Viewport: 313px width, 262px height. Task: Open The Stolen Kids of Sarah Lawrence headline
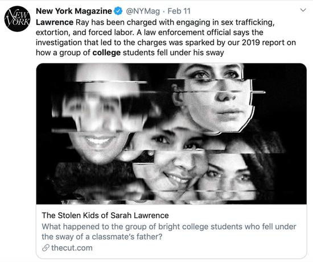coord(105,215)
